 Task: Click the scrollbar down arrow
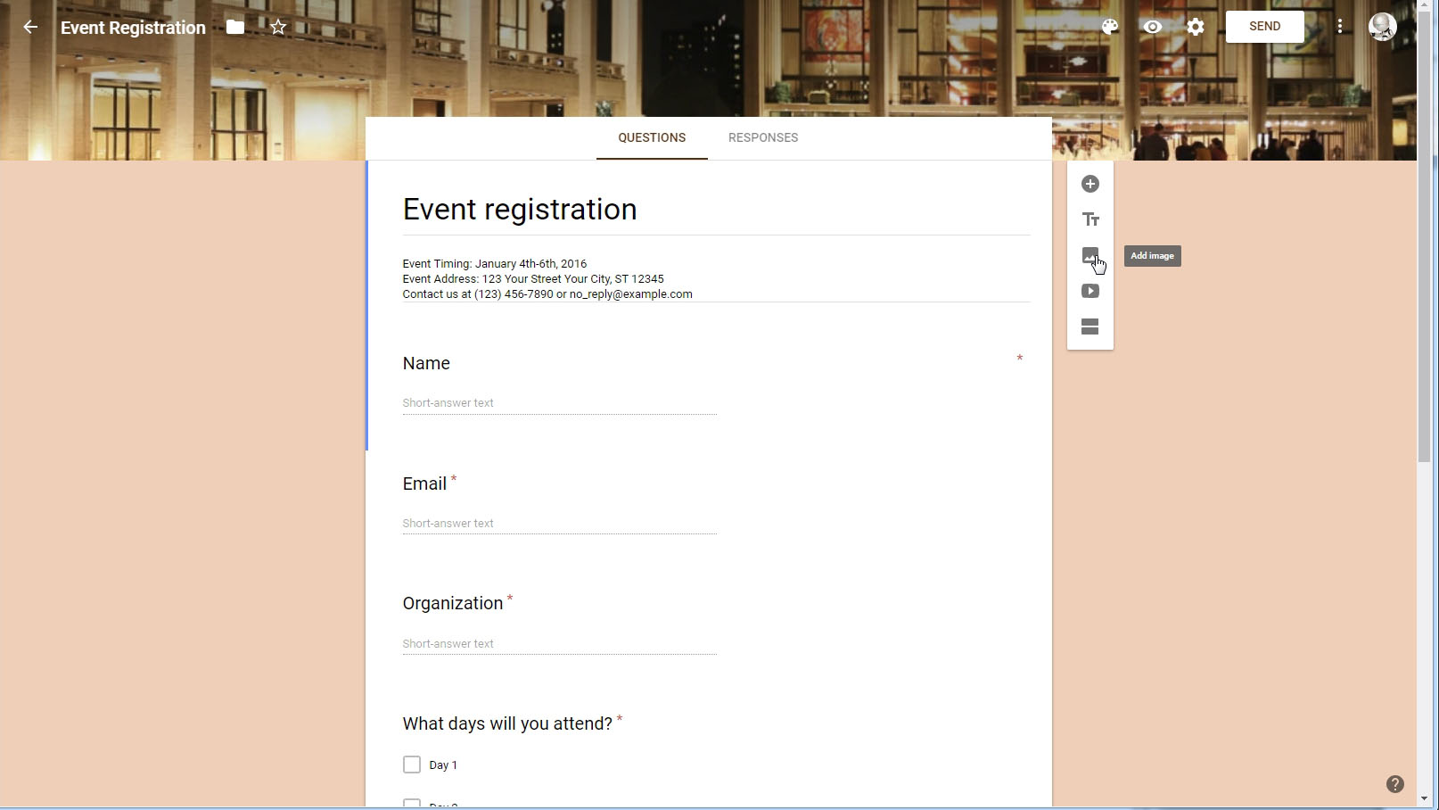point(1424,799)
